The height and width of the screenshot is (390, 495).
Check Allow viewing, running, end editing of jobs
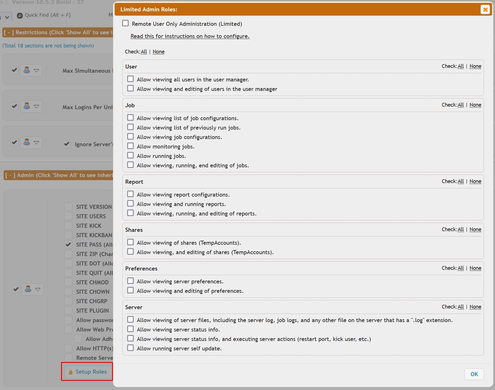(131, 165)
